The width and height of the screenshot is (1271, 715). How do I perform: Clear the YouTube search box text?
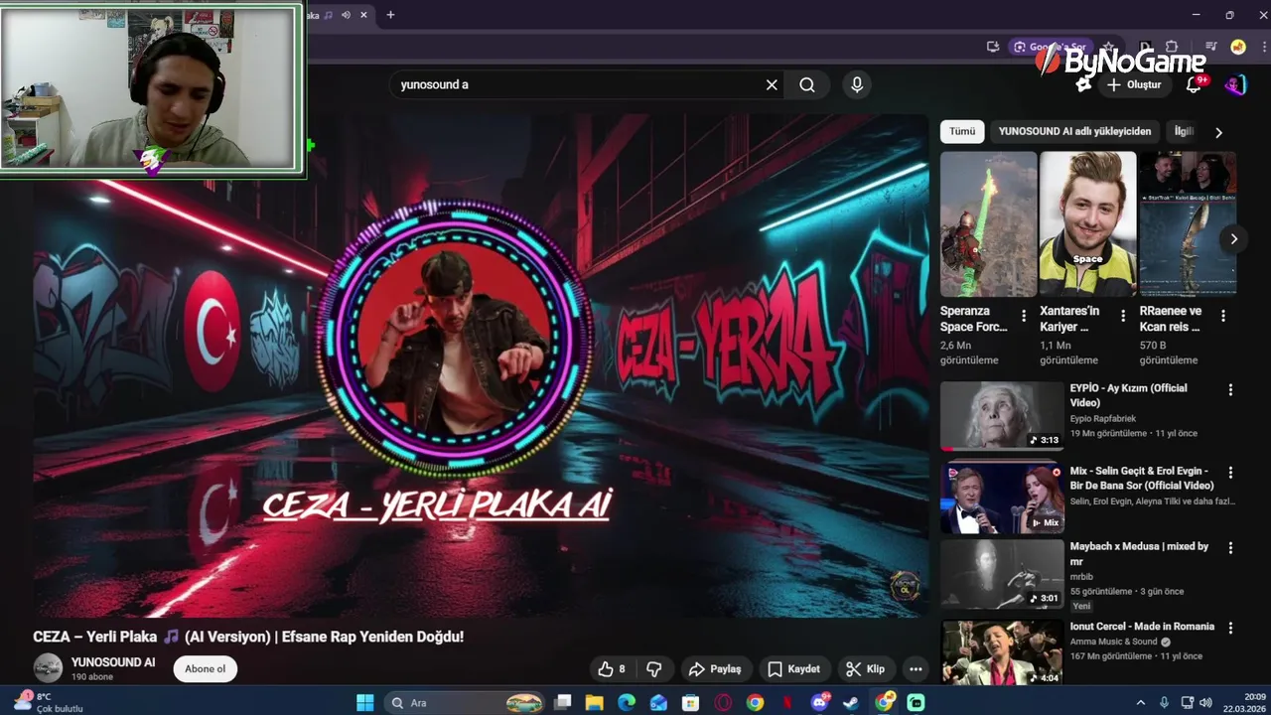click(x=772, y=85)
